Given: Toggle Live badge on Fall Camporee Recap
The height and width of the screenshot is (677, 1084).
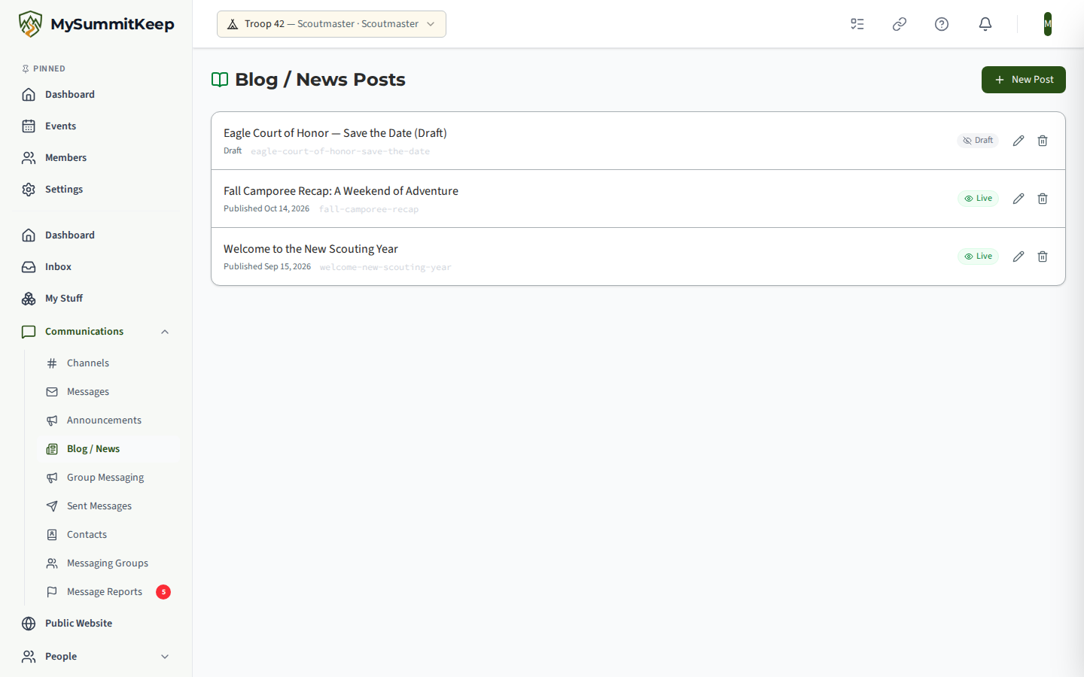Looking at the screenshot, I should tap(978, 199).
